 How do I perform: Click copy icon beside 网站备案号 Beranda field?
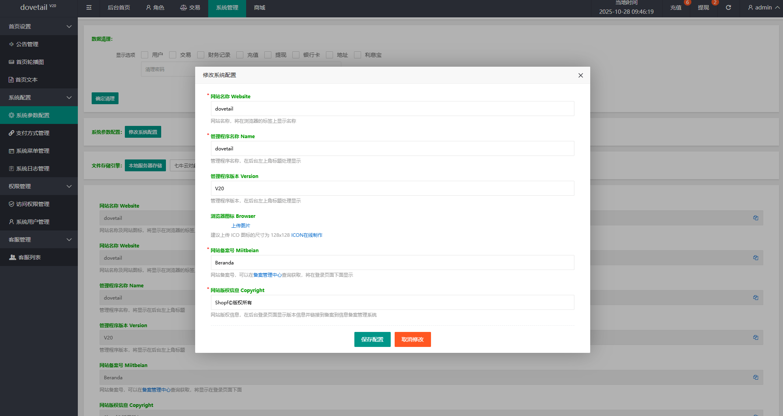(x=755, y=377)
